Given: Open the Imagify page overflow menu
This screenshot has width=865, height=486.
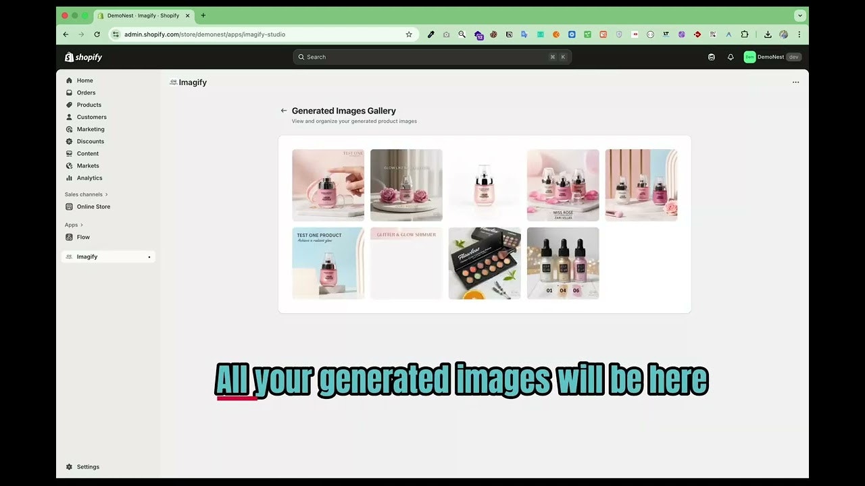Looking at the screenshot, I should [x=795, y=82].
